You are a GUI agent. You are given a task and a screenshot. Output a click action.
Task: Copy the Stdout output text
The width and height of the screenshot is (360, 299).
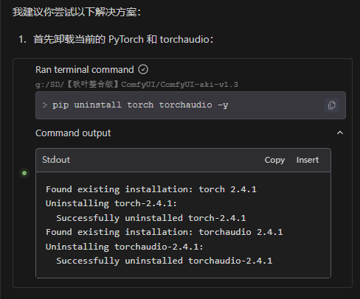[x=274, y=160]
